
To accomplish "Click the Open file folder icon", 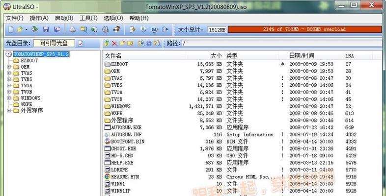I will point(20,29).
